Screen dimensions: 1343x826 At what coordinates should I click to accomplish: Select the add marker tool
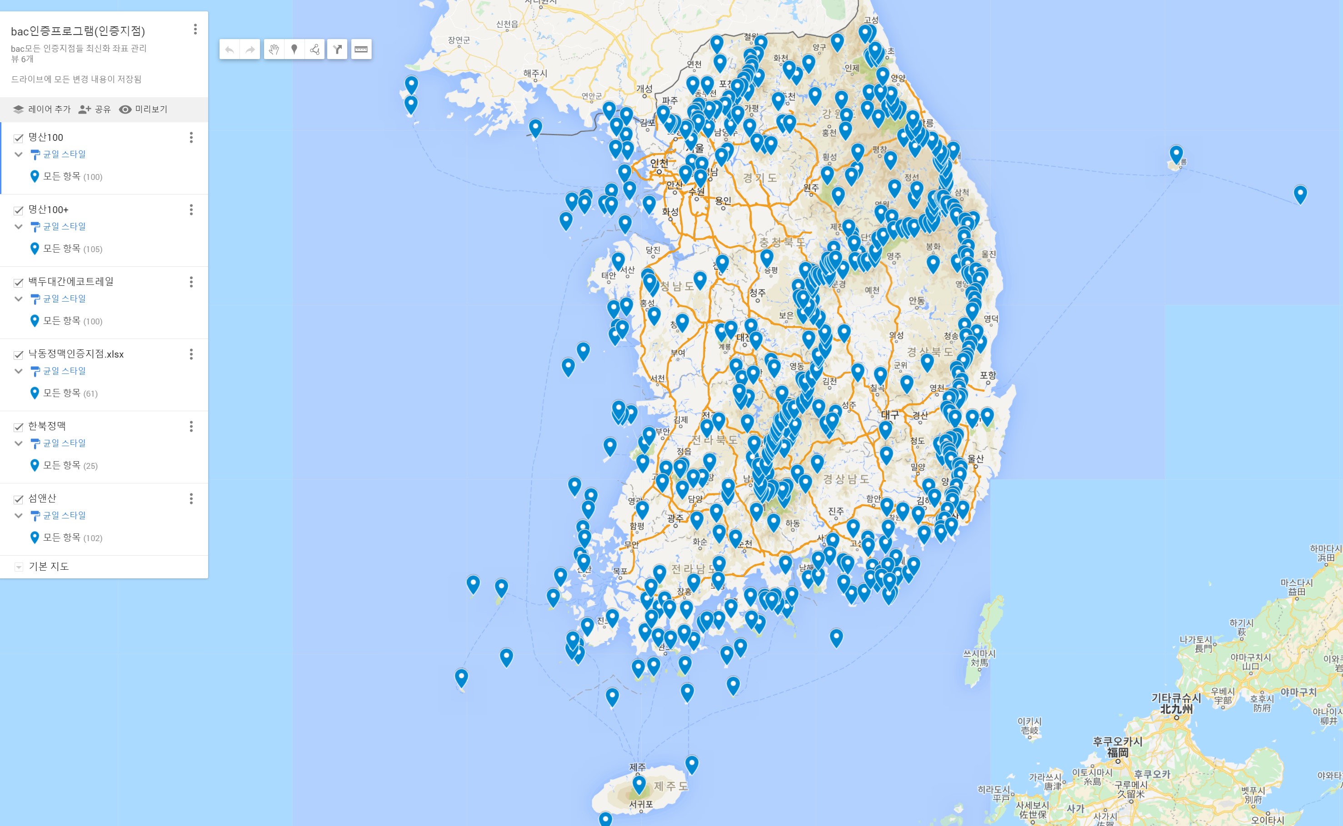[294, 50]
